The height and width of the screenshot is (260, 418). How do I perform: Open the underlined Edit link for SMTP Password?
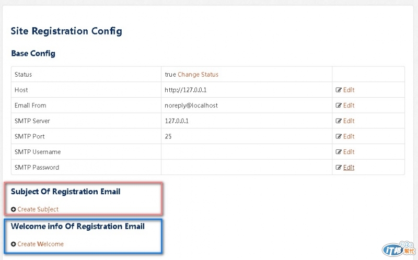[x=349, y=168]
